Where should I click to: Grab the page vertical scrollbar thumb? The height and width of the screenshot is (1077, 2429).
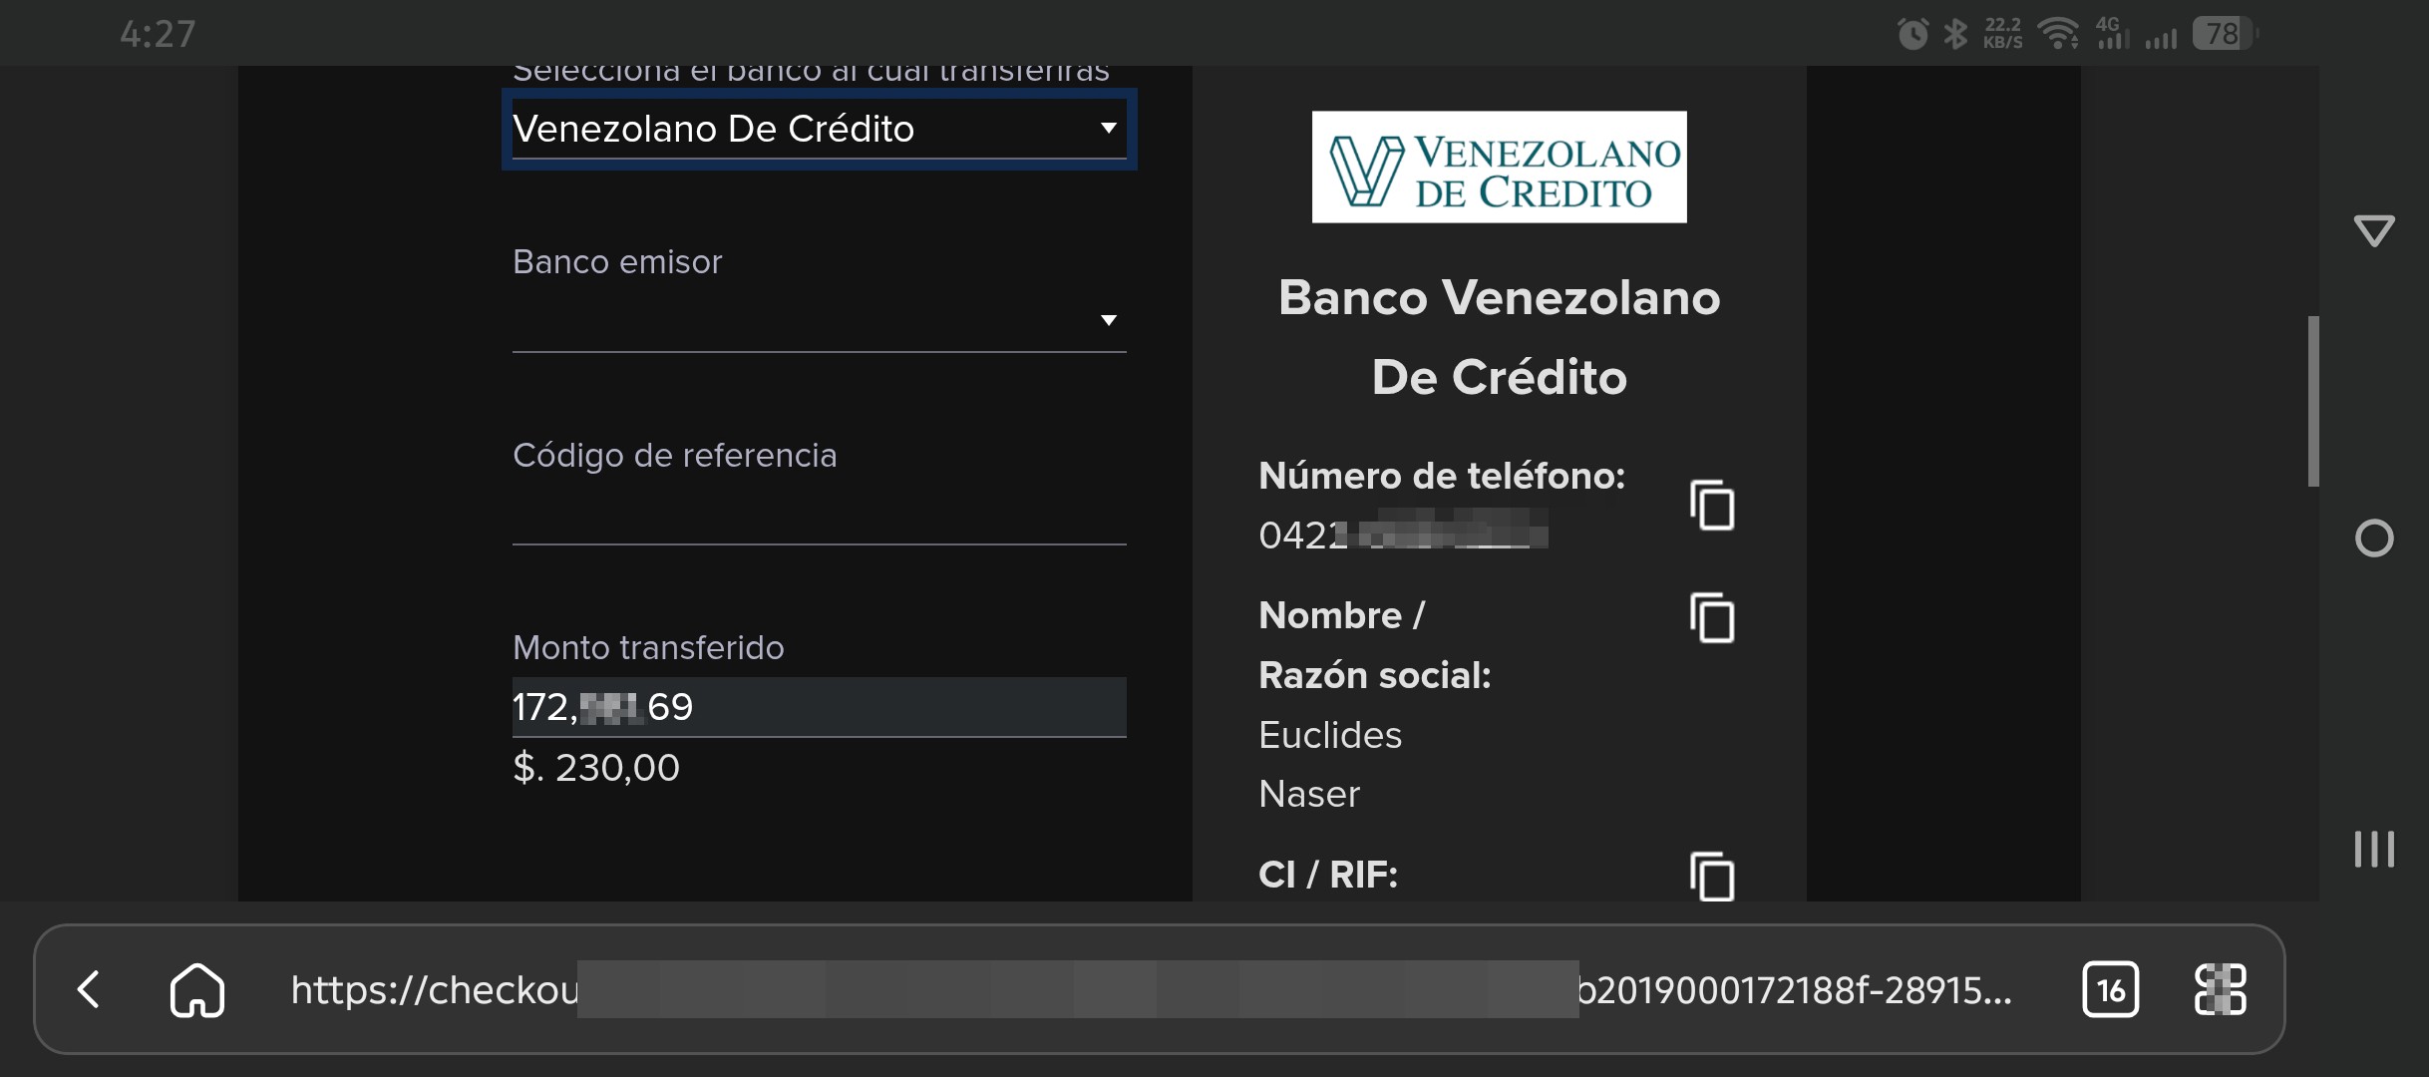pos(2312,401)
